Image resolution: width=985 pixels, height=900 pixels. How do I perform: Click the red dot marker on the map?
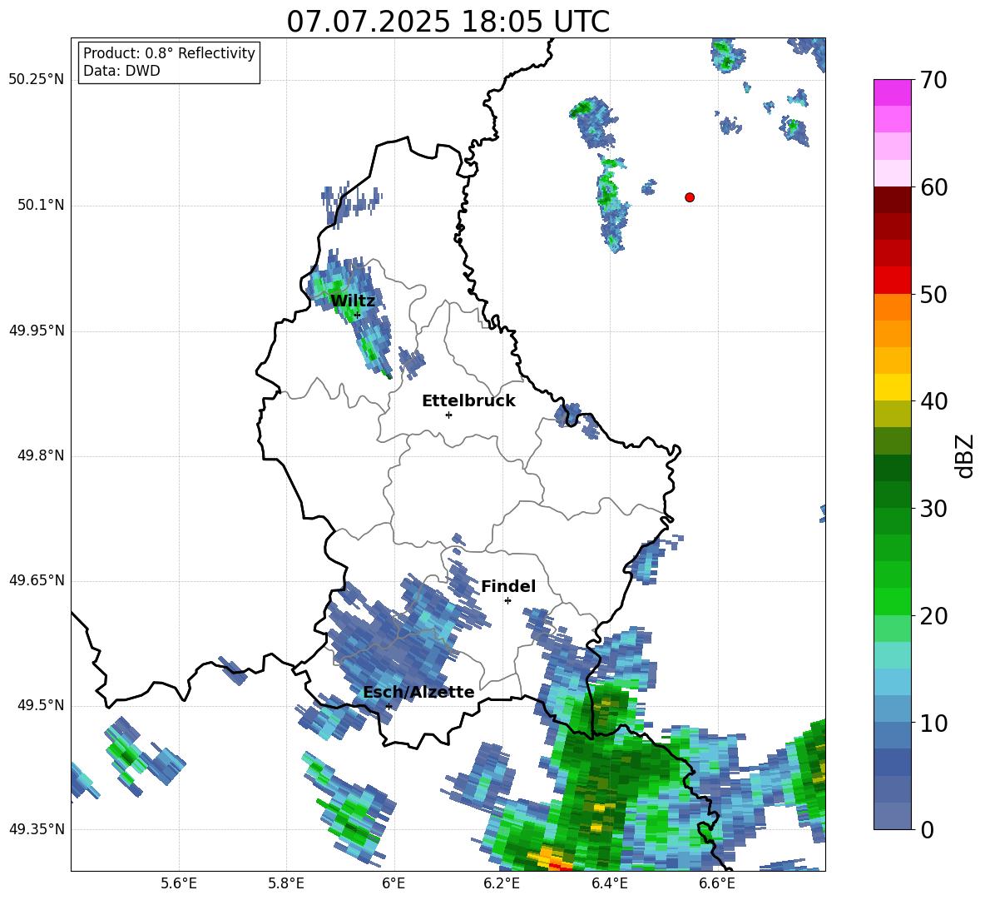[690, 197]
